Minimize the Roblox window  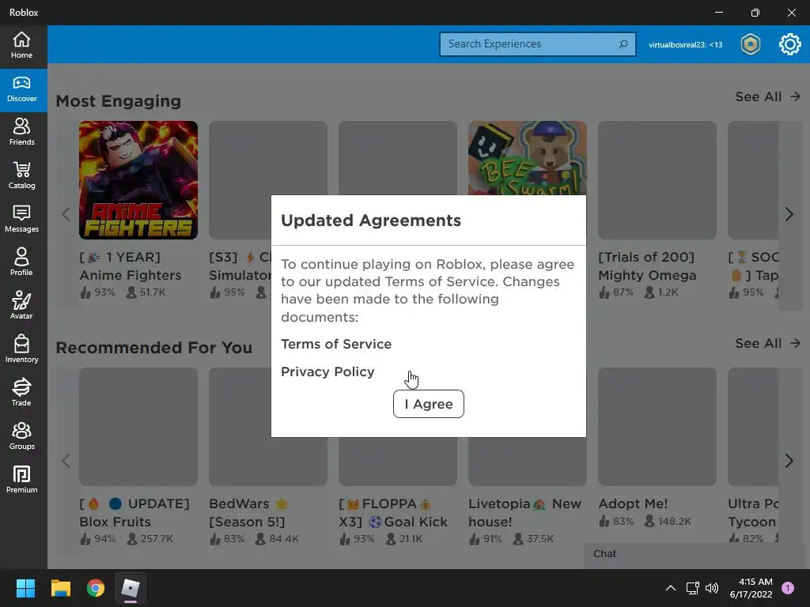(x=719, y=13)
